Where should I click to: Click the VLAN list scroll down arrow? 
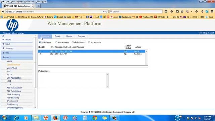[x=146, y=64]
